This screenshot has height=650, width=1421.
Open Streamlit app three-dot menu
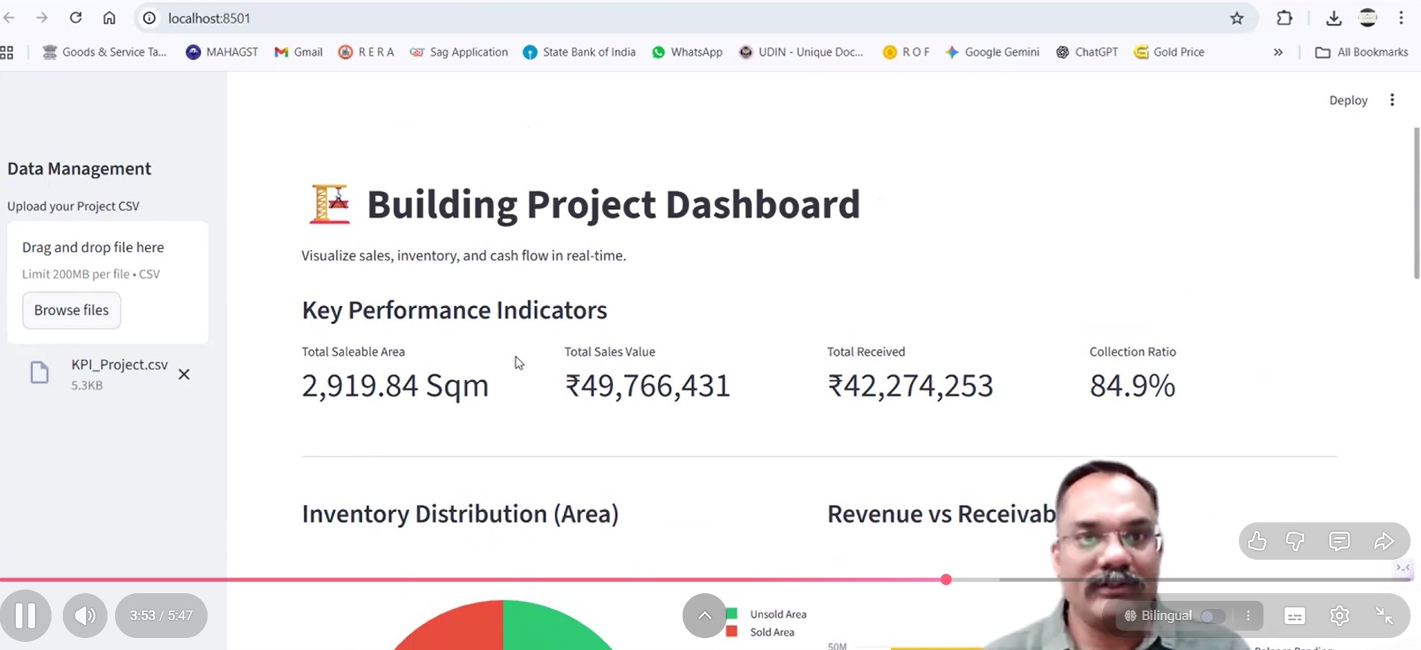click(x=1392, y=100)
